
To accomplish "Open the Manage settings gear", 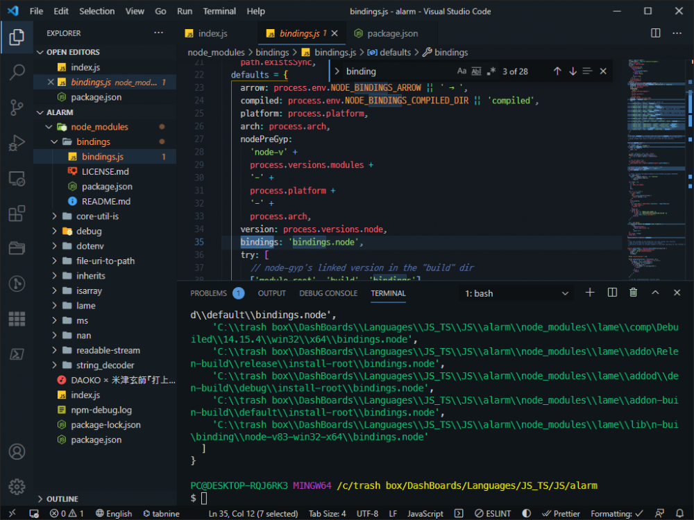I will tap(17, 487).
